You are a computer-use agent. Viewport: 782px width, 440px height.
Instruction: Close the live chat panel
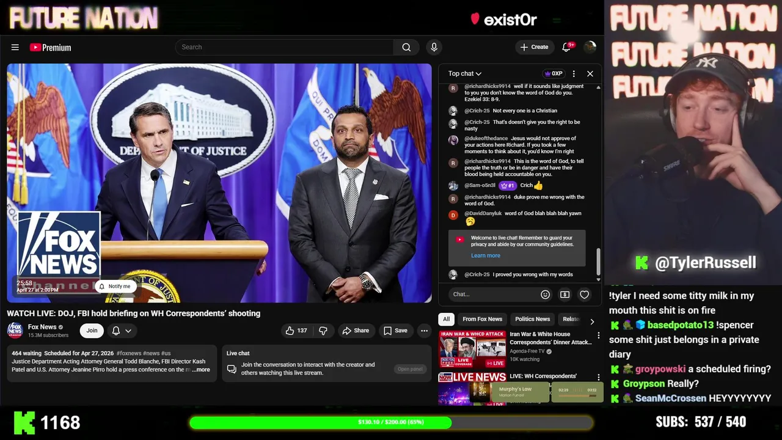coord(590,73)
